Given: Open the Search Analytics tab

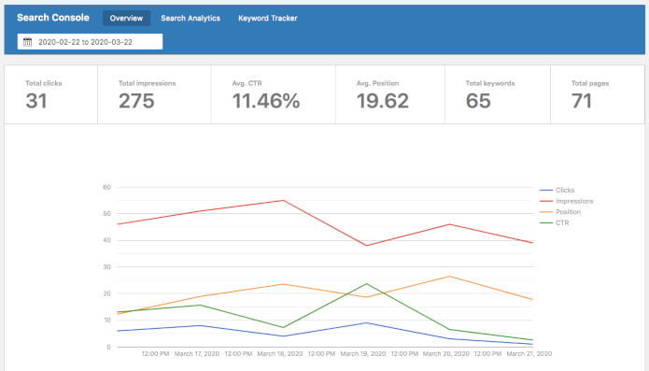Looking at the screenshot, I should pos(190,18).
